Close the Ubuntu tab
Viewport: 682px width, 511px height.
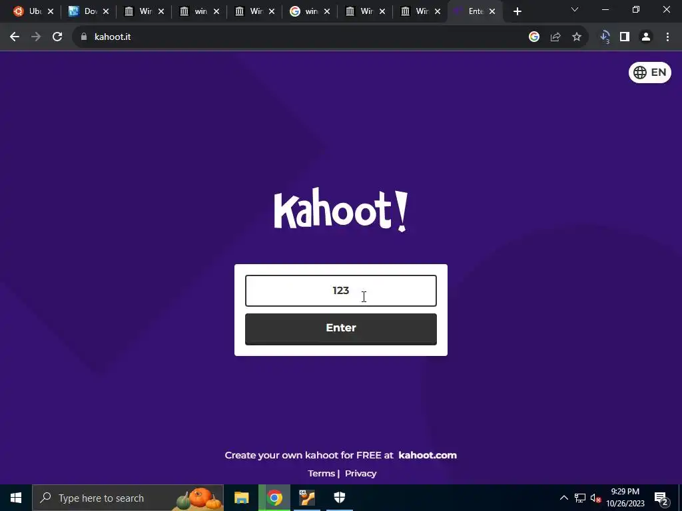click(x=51, y=12)
